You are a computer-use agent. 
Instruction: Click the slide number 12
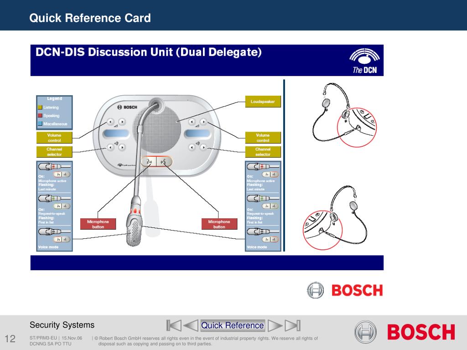point(10,339)
